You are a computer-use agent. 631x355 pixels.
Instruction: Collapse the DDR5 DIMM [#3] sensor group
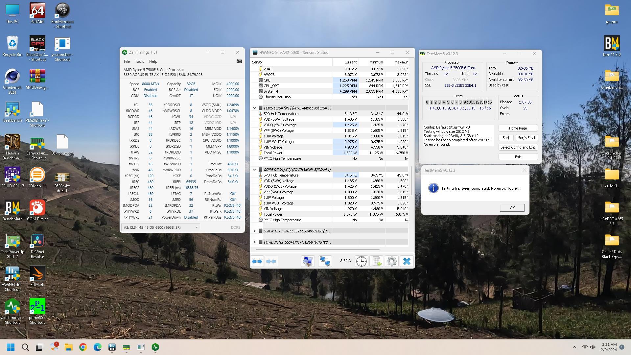[x=254, y=170]
